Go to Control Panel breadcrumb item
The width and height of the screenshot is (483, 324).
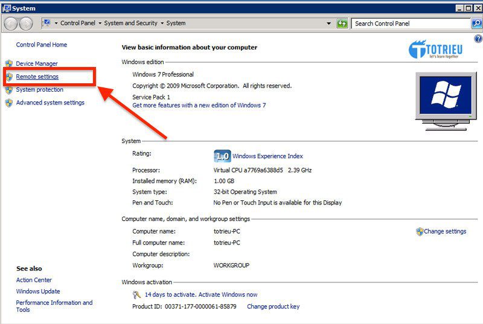tap(78, 24)
